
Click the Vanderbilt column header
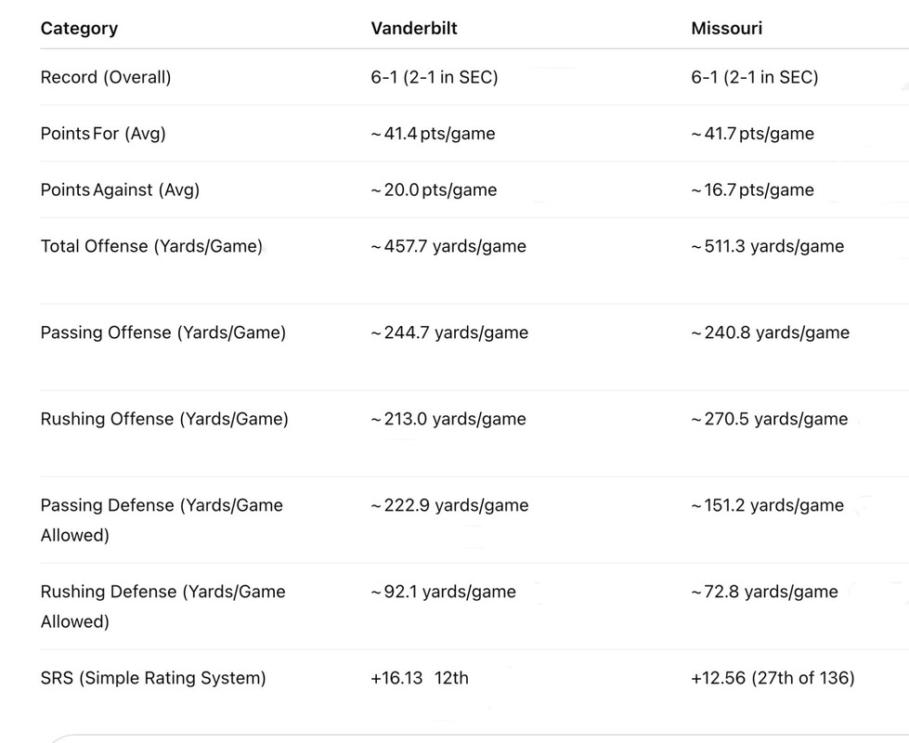pyautogui.click(x=414, y=28)
